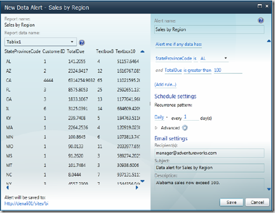Select the AL row state code
The height and width of the screenshot is (213, 275).
coord(8,61)
